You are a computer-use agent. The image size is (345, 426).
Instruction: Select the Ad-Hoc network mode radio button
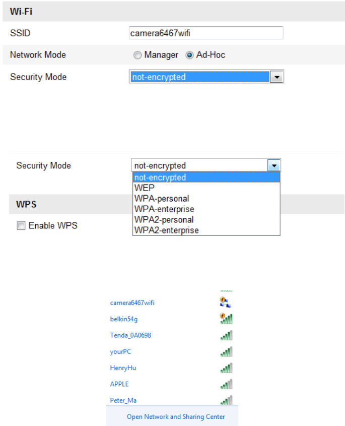[189, 55]
